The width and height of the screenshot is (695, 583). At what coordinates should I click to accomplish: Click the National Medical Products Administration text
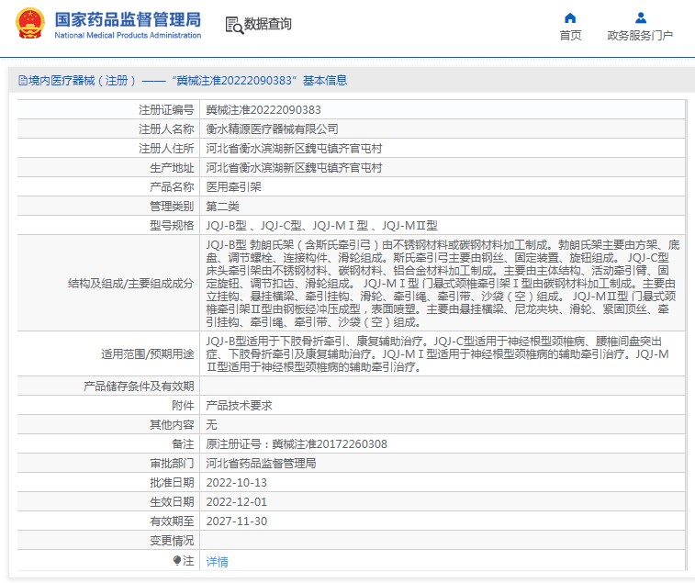(128, 35)
